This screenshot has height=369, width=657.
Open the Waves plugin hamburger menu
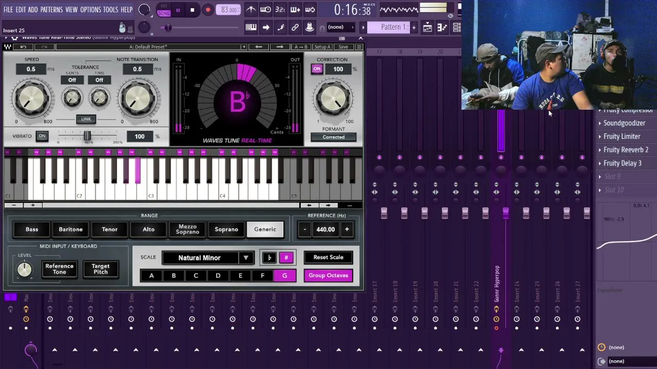coord(359,47)
